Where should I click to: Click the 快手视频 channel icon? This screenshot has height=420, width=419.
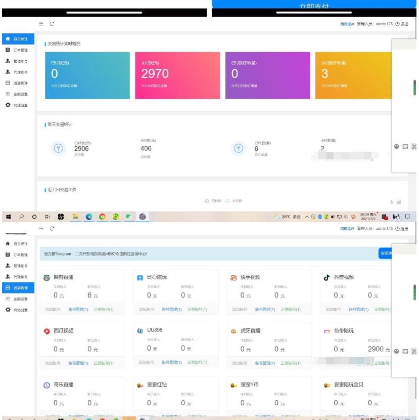[x=234, y=277]
